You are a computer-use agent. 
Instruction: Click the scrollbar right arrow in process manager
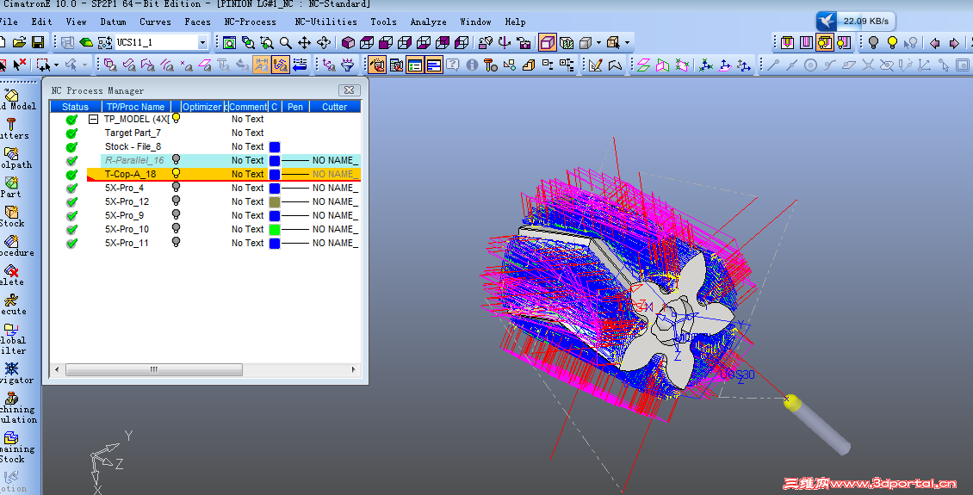coord(354,369)
